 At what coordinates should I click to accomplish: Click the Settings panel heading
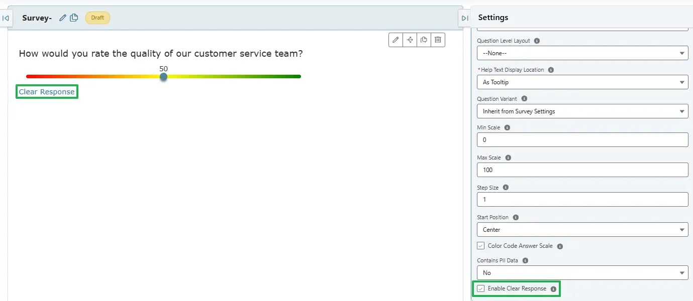[493, 18]
